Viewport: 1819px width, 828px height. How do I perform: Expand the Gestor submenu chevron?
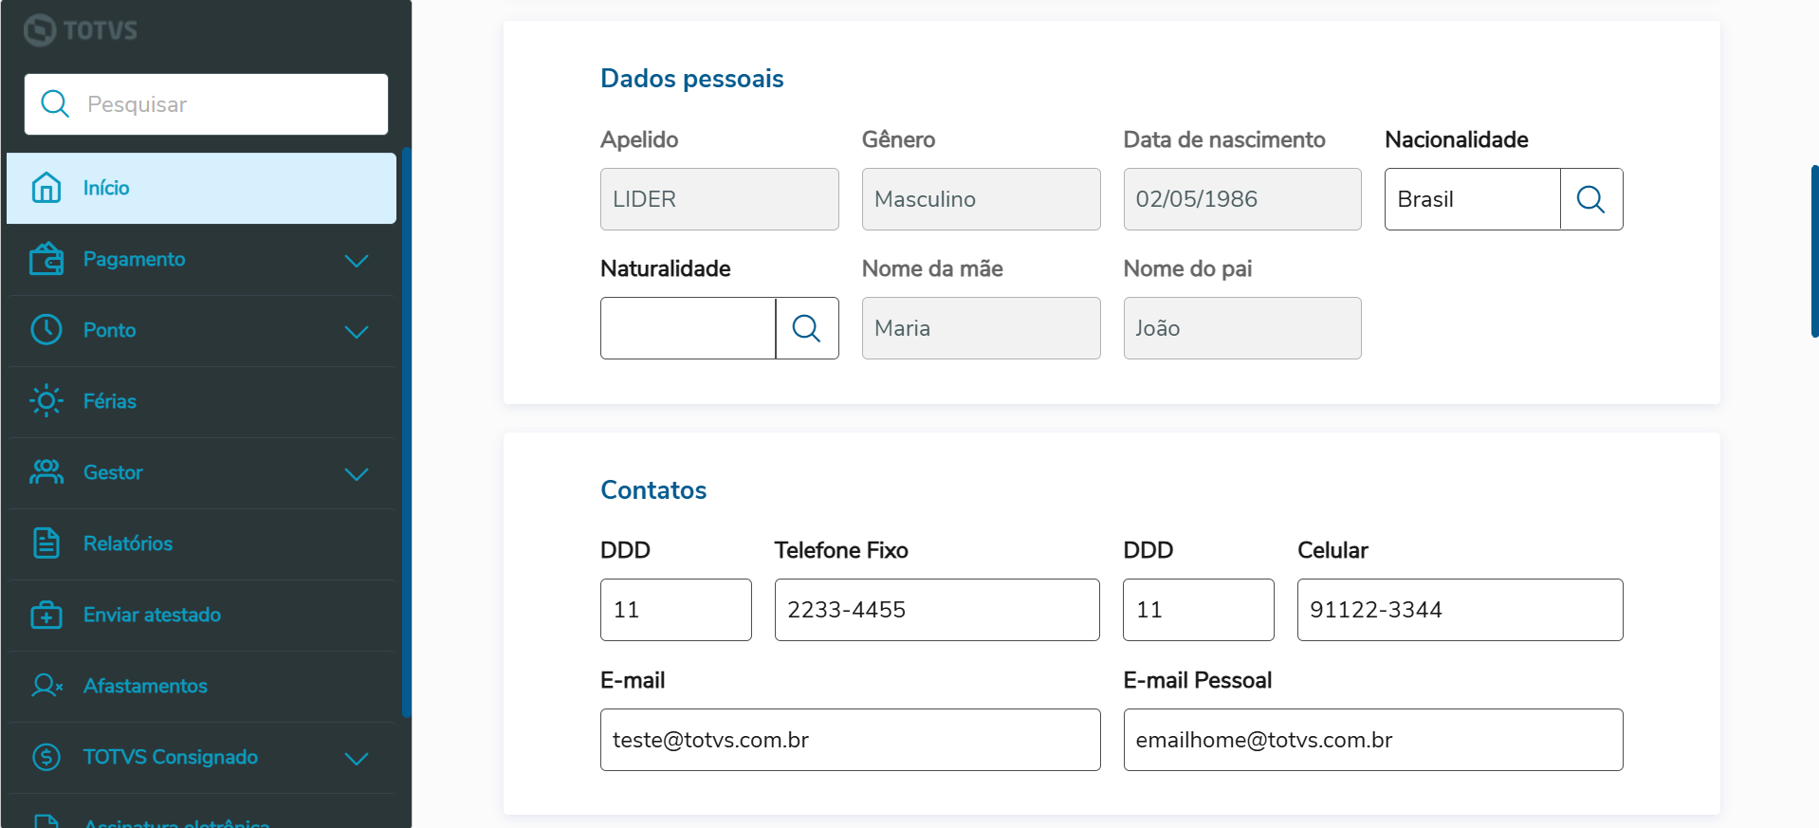pos(357,473)
